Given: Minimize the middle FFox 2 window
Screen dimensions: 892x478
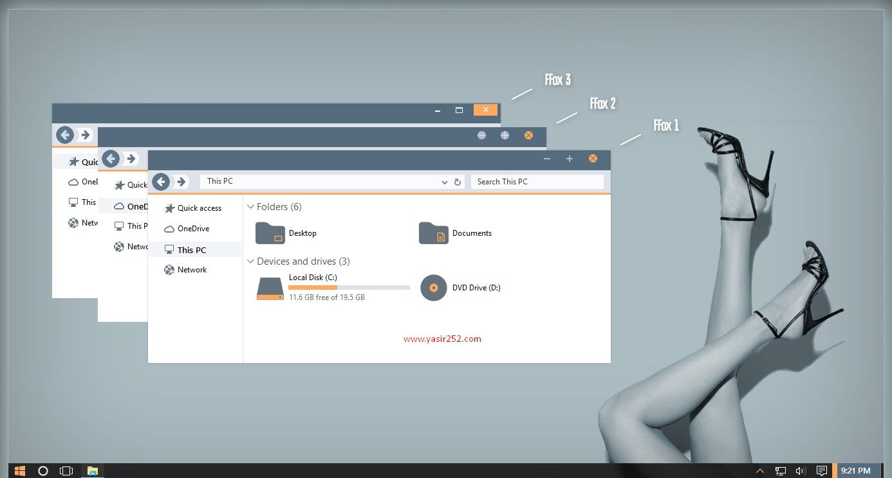Looking at the screenshot, I should click(x=481, y=136).
